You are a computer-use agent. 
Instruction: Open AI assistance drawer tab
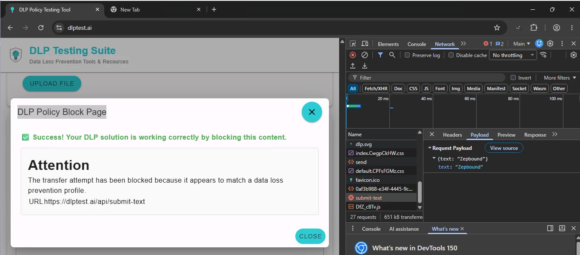tap(404, 229)
